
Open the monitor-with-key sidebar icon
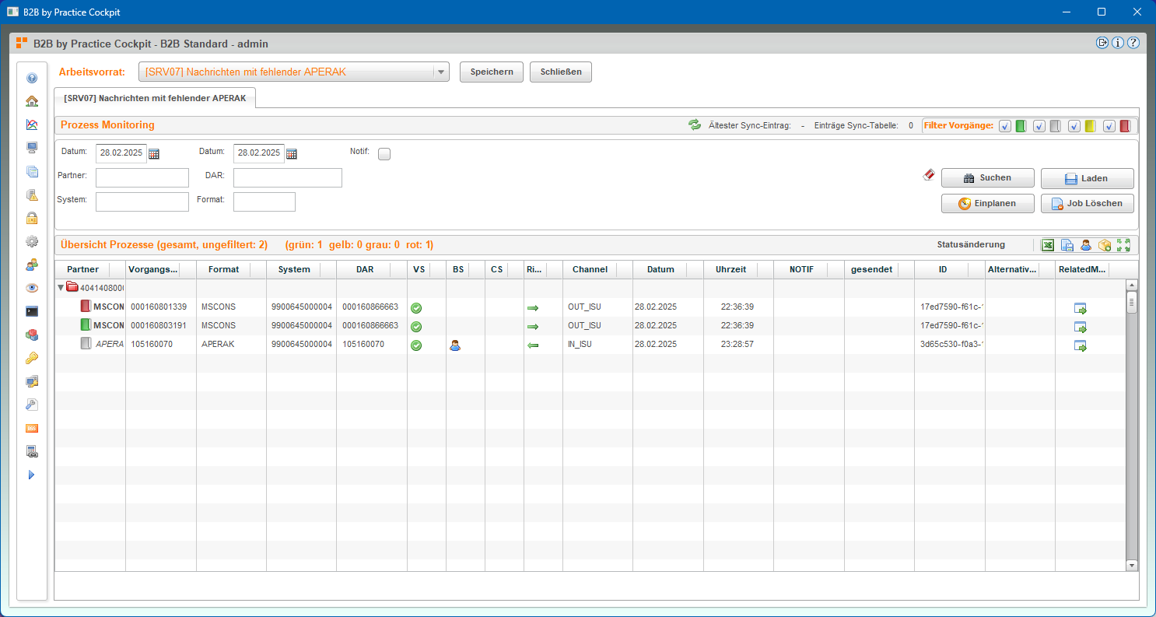(x=32, y=381)
